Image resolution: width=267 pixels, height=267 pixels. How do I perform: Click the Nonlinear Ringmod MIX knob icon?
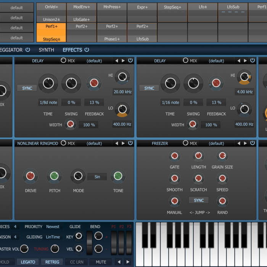click(63, 143)
